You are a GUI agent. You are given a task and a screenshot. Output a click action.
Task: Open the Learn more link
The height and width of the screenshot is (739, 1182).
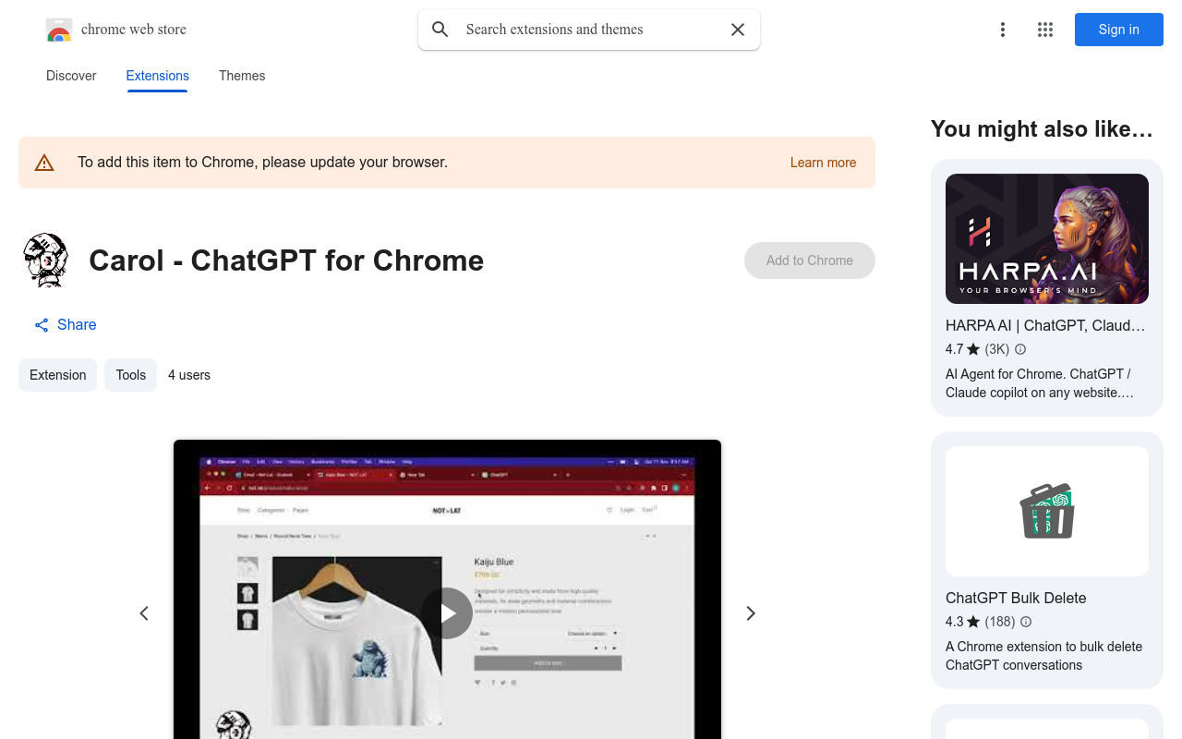pos(823,163)
